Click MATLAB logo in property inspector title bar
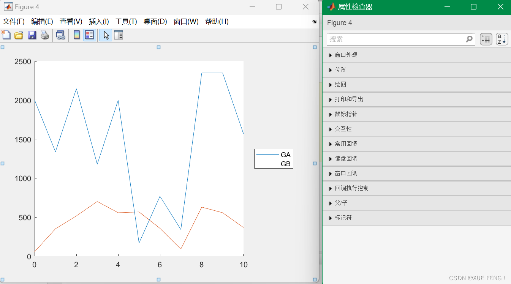The width and height of the screenshot is (511, 284). [x=331, y=7]
